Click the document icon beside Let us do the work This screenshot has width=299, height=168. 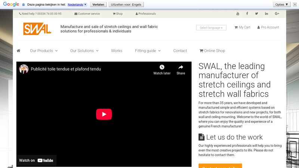pyautogui.click(x=201, y=137)
